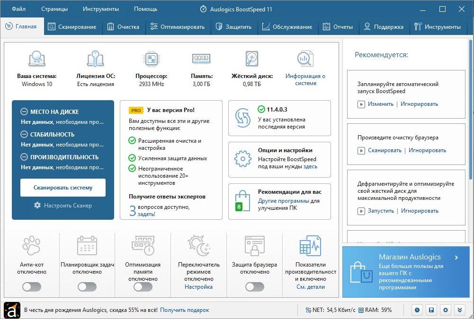The image size is (474, 319).
Task: Click the задать! link
Action: pyautogui.click(x=146, y=214)
